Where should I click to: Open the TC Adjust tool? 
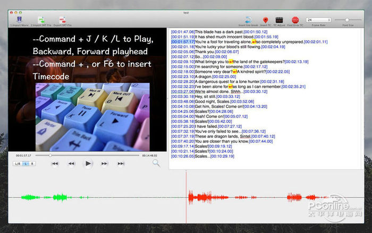(x=280, y=20)
